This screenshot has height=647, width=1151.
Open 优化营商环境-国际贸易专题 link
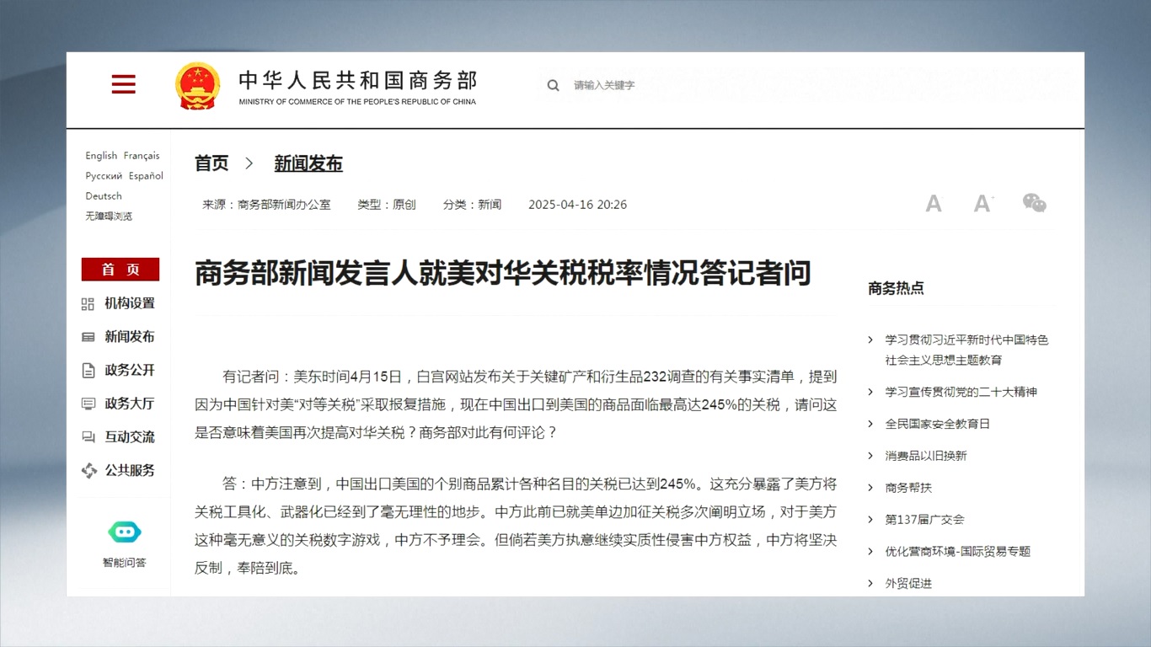(x=957, y=552)
